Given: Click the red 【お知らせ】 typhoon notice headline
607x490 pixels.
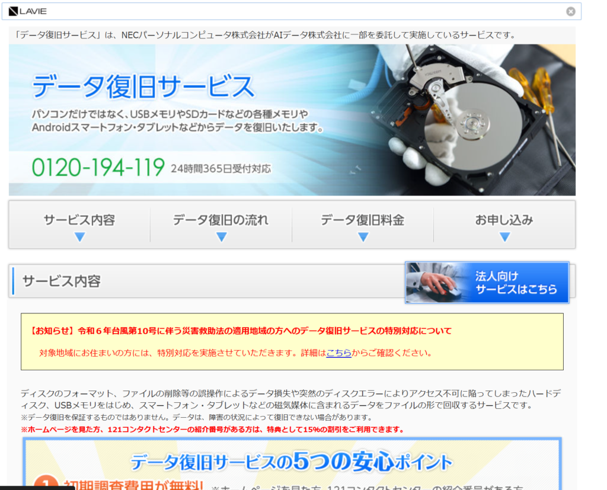Looking at the screenshot, I should coord(240,331).
